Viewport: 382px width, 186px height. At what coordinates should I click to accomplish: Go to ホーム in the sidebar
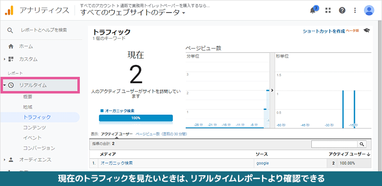click(26, 46)
